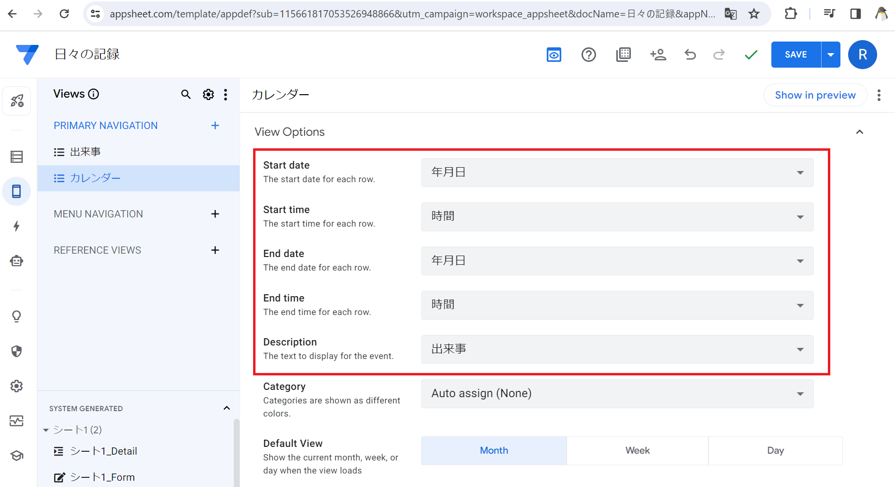
Task: Click the green checkmark status icon
Action: click(751, 55)
